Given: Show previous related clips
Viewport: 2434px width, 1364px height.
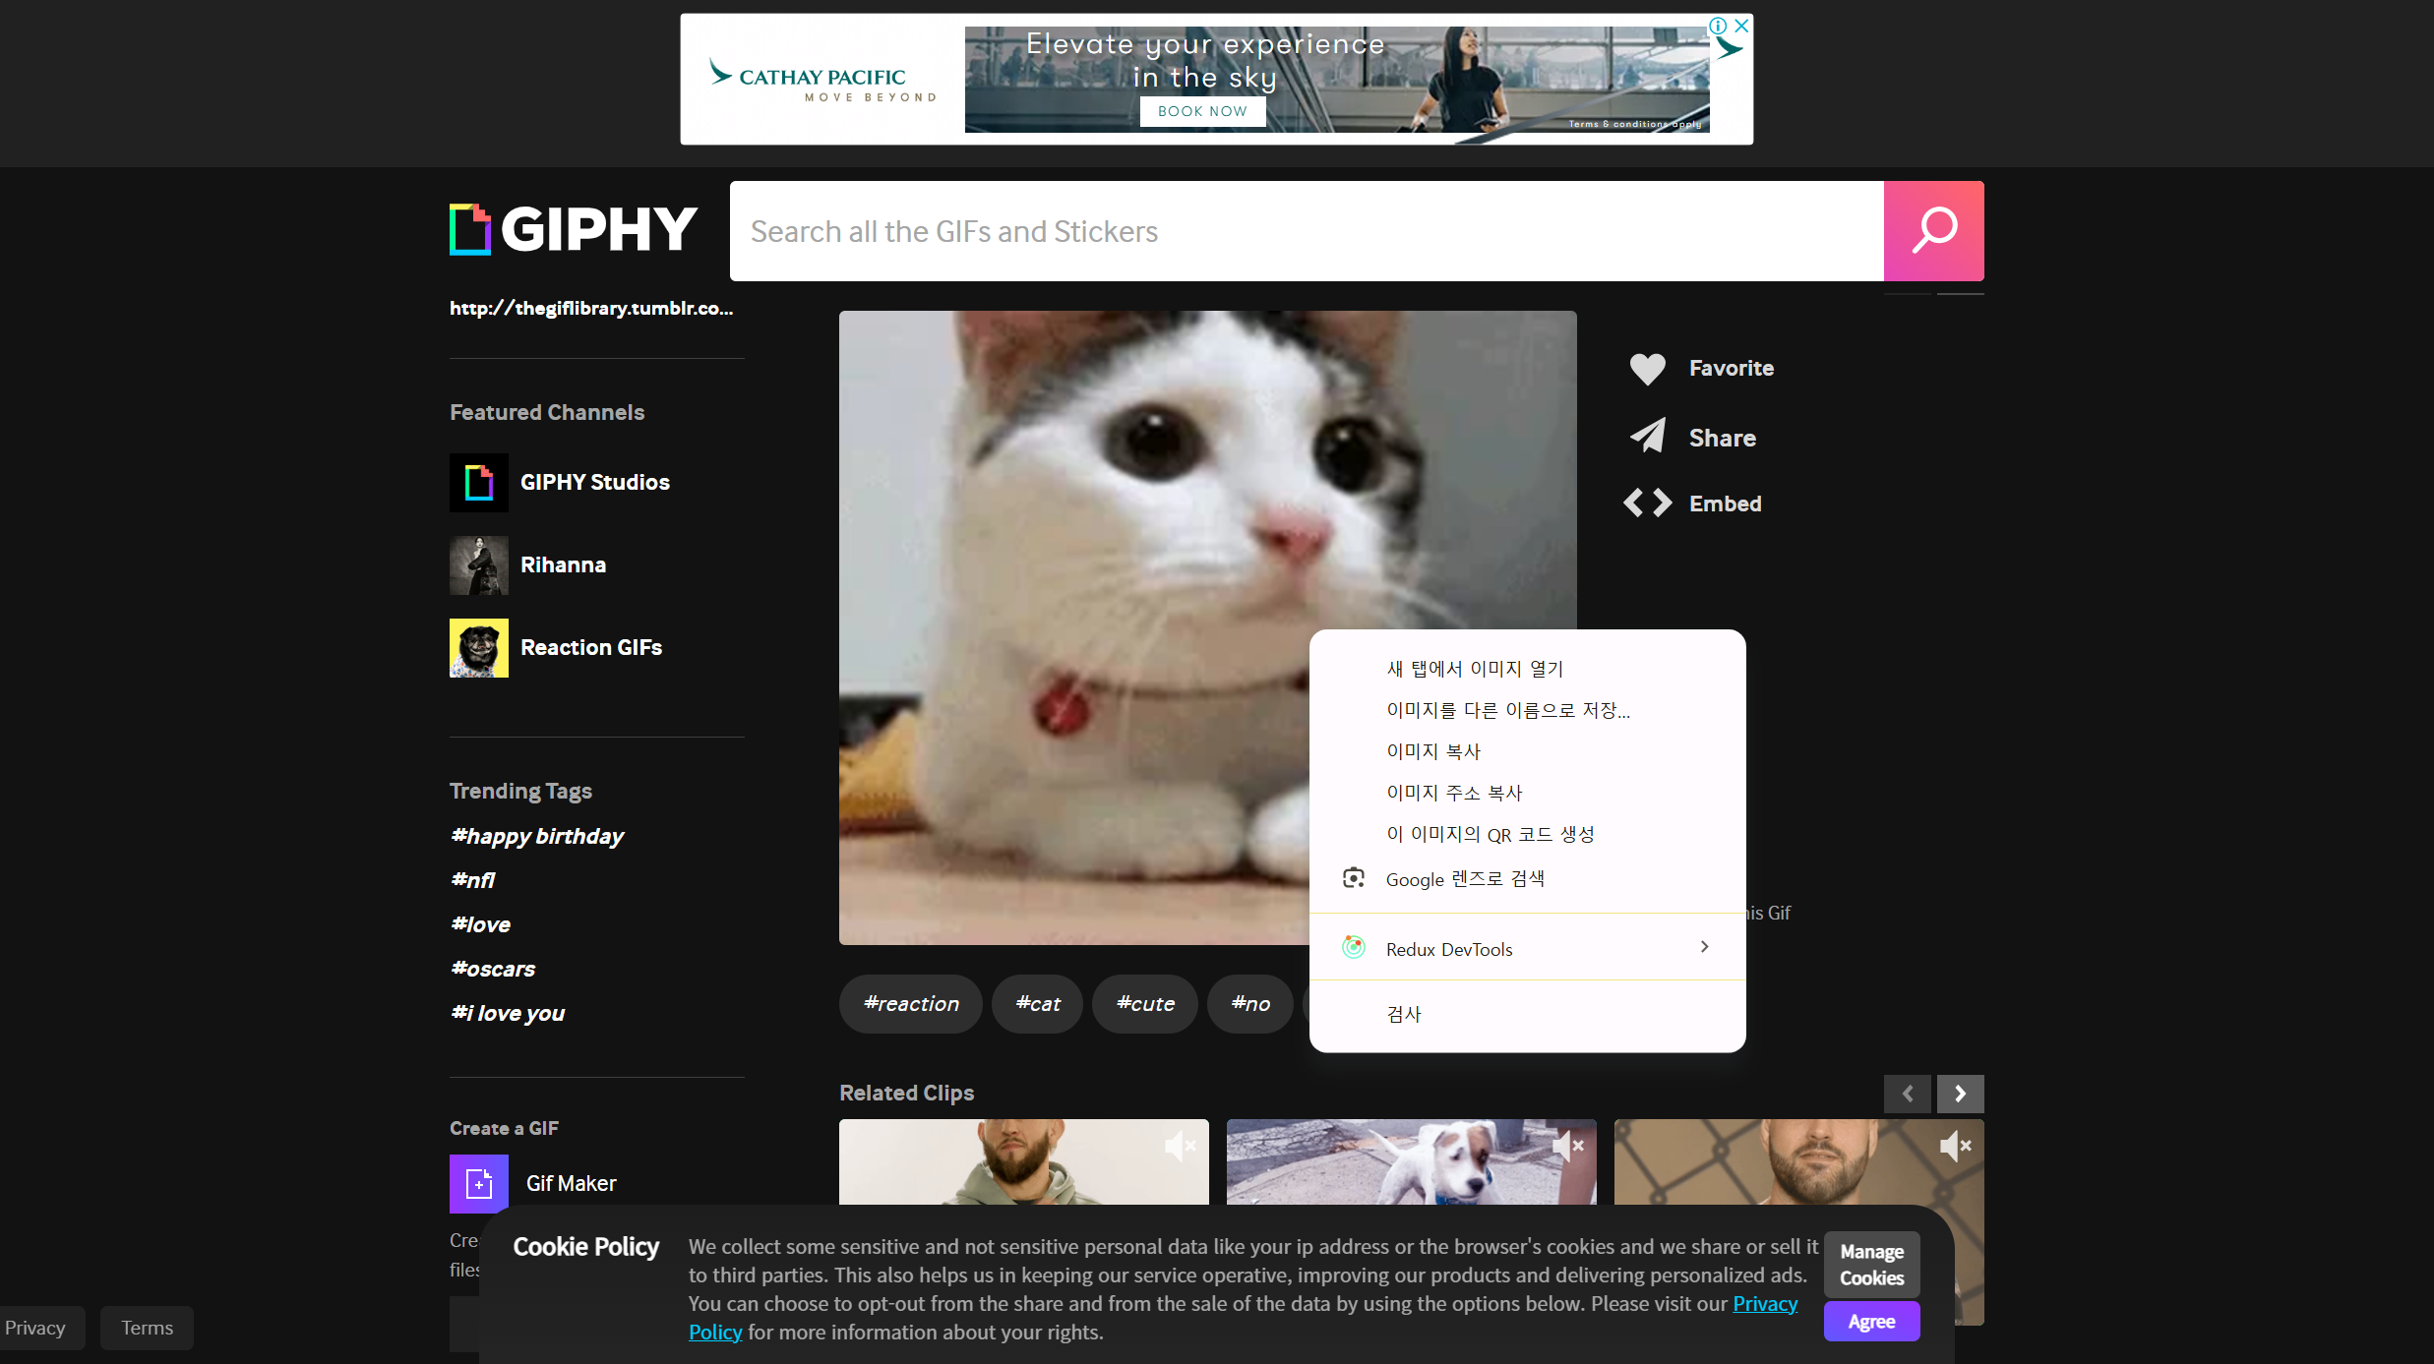Looking at the screenshot, I should (x=1907, y=1094).
